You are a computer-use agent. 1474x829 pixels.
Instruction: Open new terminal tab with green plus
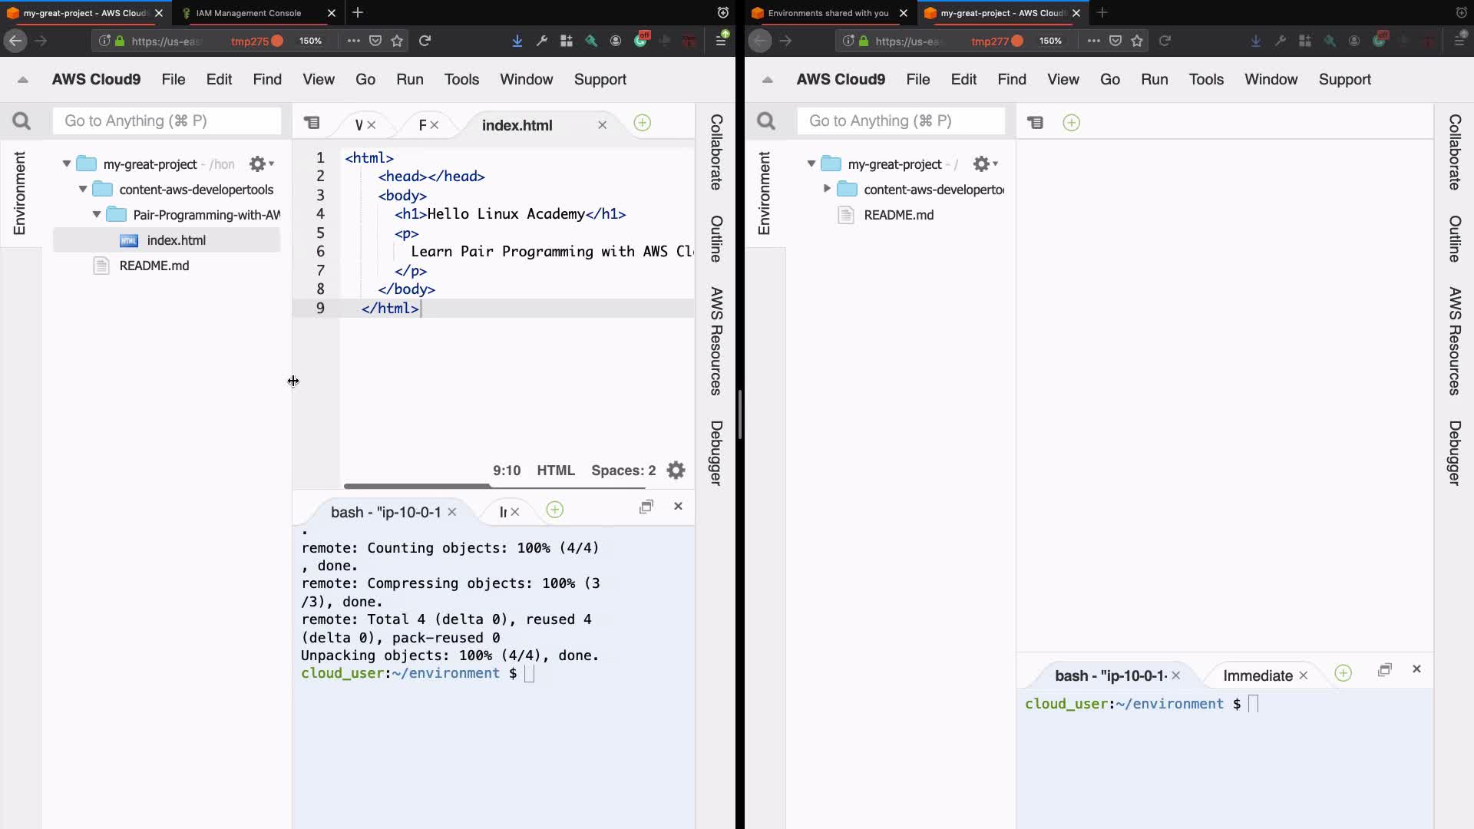554,510
